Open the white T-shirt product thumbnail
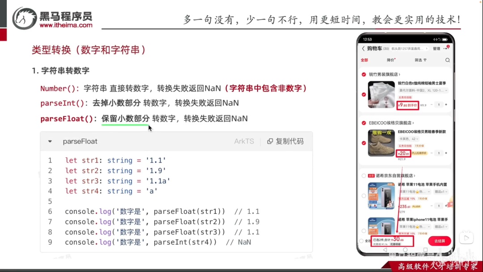The height and width of the screenshot is (272, 483). 381,94
